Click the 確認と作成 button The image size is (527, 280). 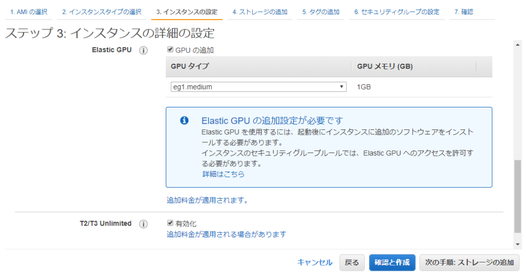click(x=392, y=263)
